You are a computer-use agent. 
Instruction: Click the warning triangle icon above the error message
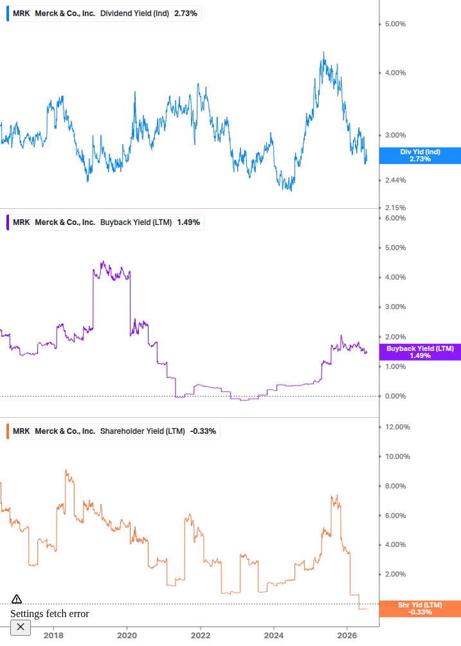(17, 599)
